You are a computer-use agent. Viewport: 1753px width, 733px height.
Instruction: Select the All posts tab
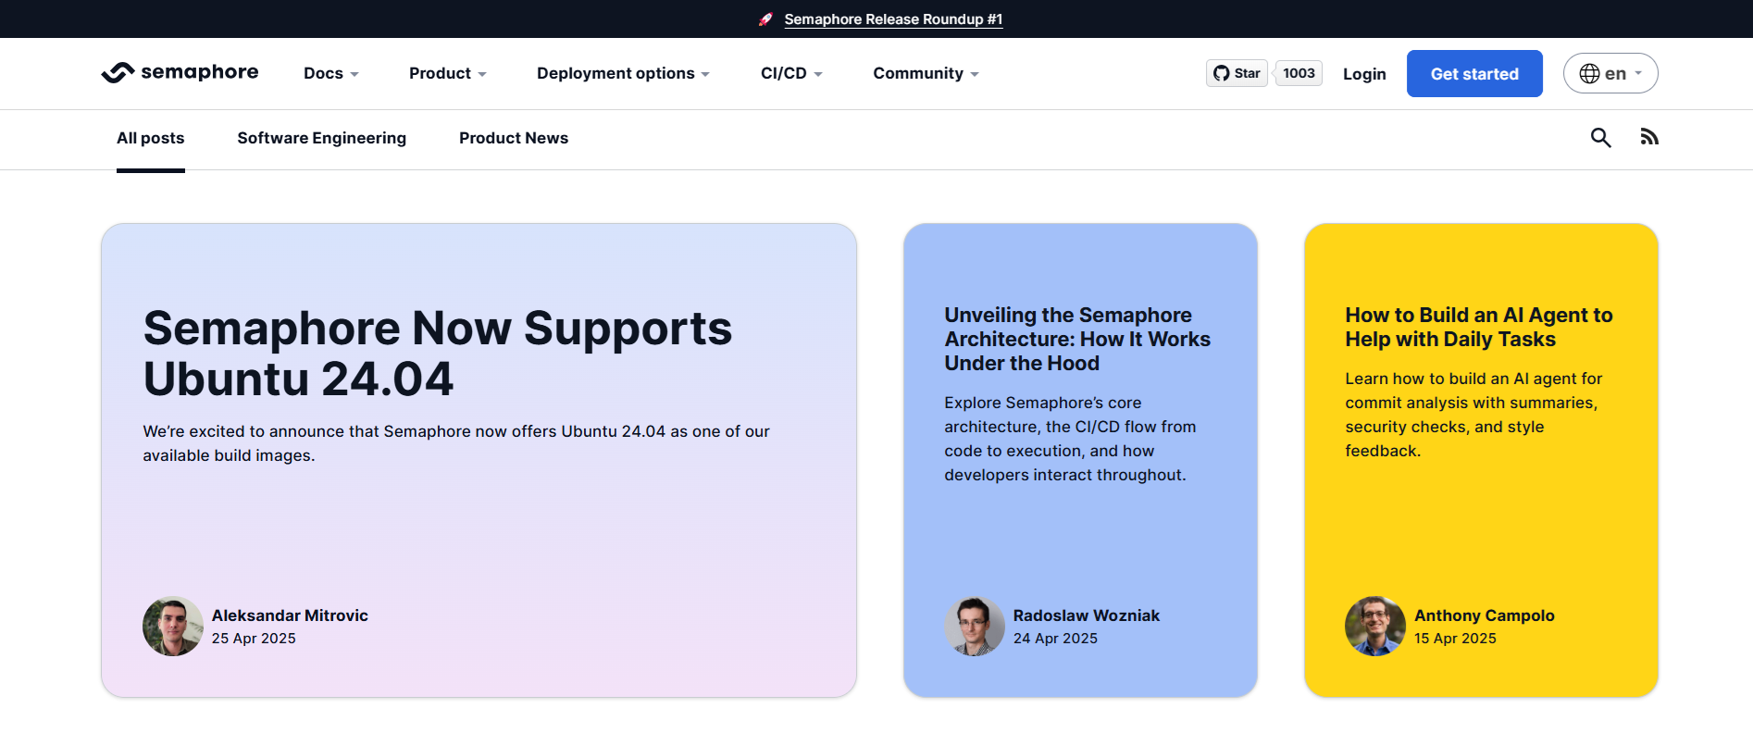(x=150, y=138)
